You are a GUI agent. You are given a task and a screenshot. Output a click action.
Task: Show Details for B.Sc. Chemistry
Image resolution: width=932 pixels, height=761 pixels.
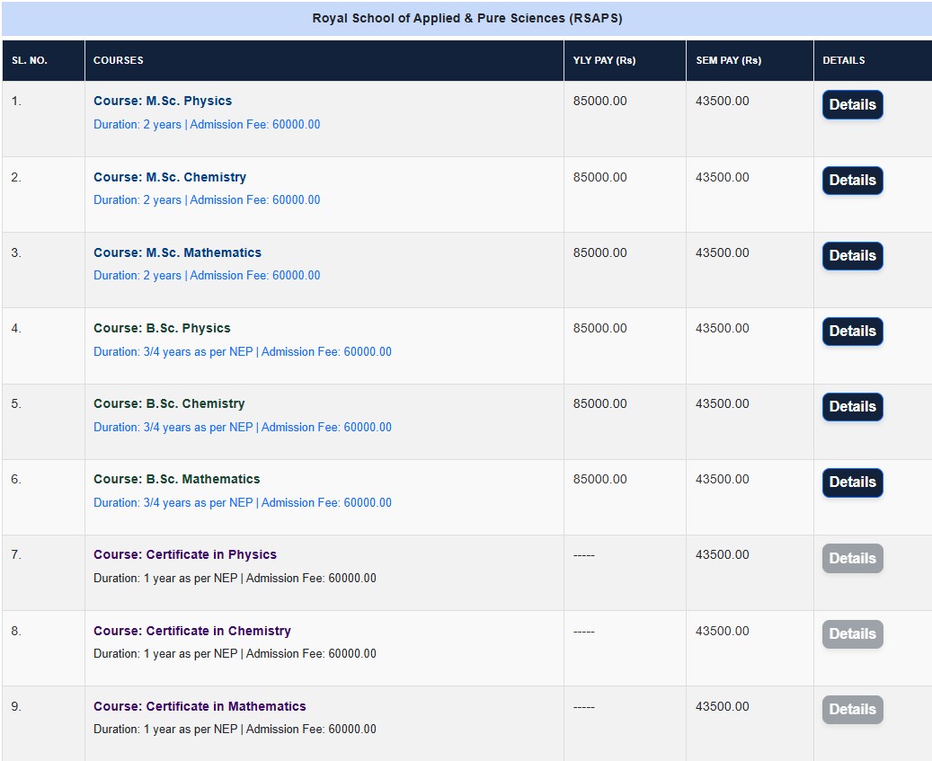(x=852, y=407)
